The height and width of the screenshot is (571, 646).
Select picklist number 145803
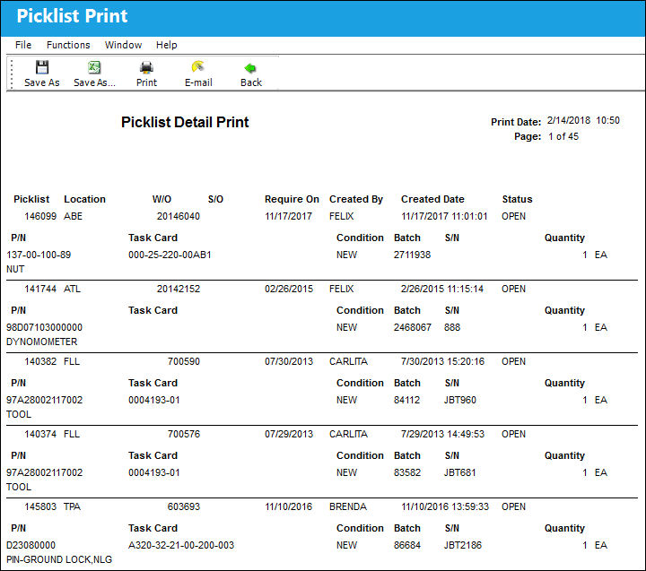click(40, 506)
